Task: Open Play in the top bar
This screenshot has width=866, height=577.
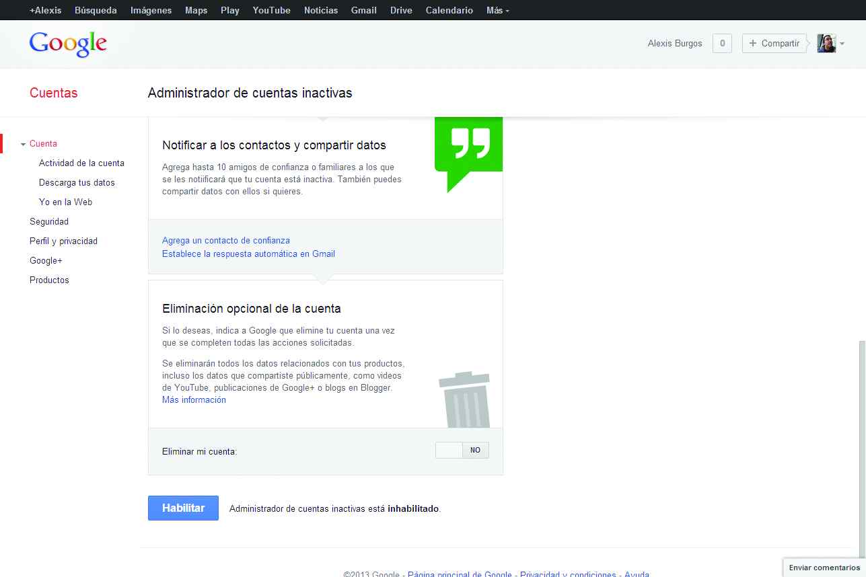Action: [x=230, y=10]
